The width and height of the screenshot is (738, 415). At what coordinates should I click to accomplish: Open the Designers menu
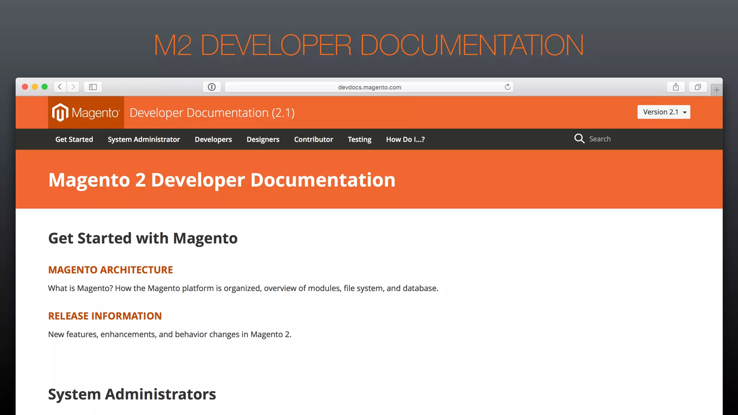pyautogui.click(x=263, y=139)
